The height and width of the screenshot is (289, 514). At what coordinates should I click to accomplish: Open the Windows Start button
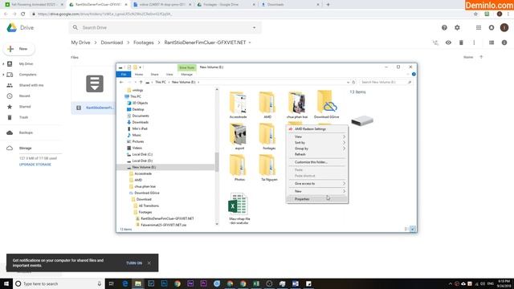click(x=6, y=283)
